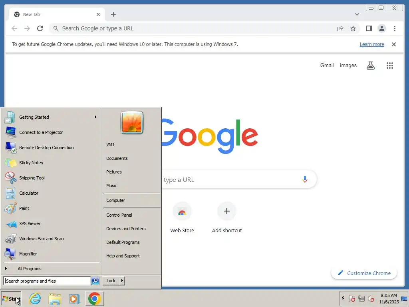Open the Chrome profile avatar
The width and height of the screenshot is (409, 307).
tap(381, 28)
